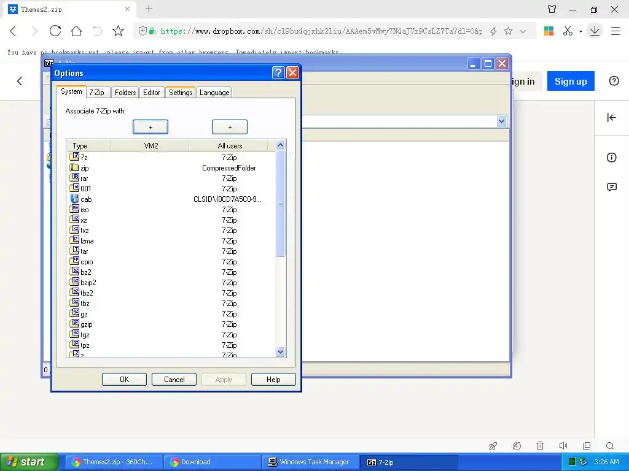Click the bz2 file type icon
Screen dimensions: 629x471
coord(74,272)
